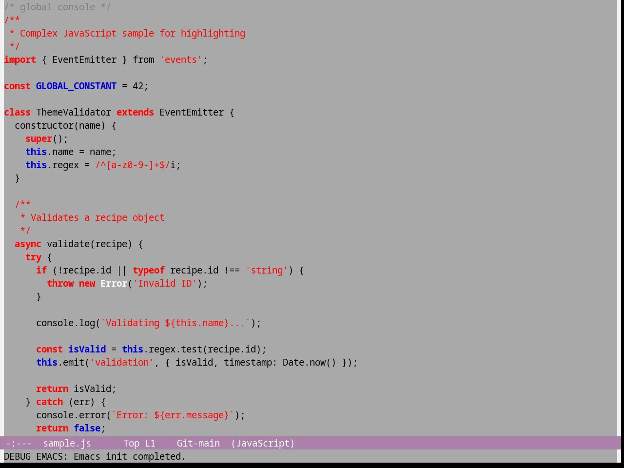Click the 'super' call
The image size is (624, 468).
point(39,138)
